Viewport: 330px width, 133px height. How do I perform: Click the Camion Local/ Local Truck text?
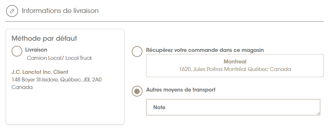(60, 58)
